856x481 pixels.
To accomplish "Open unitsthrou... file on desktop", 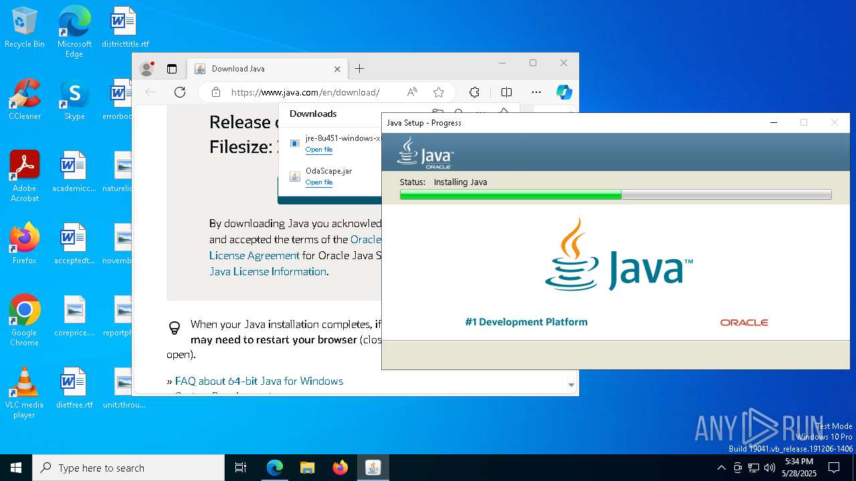I will coord(123,388).
